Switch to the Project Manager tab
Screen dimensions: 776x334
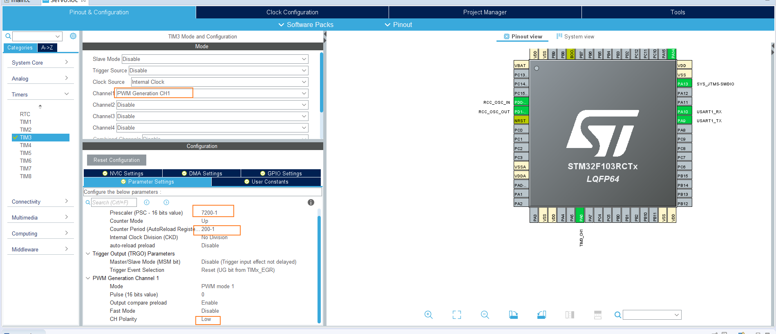point(485,12)
